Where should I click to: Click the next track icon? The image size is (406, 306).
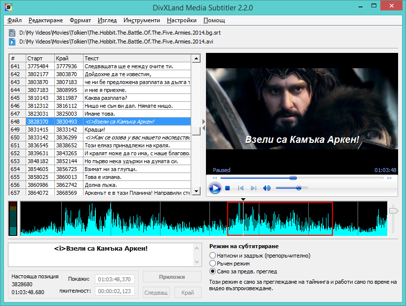[x=253, y=188]
